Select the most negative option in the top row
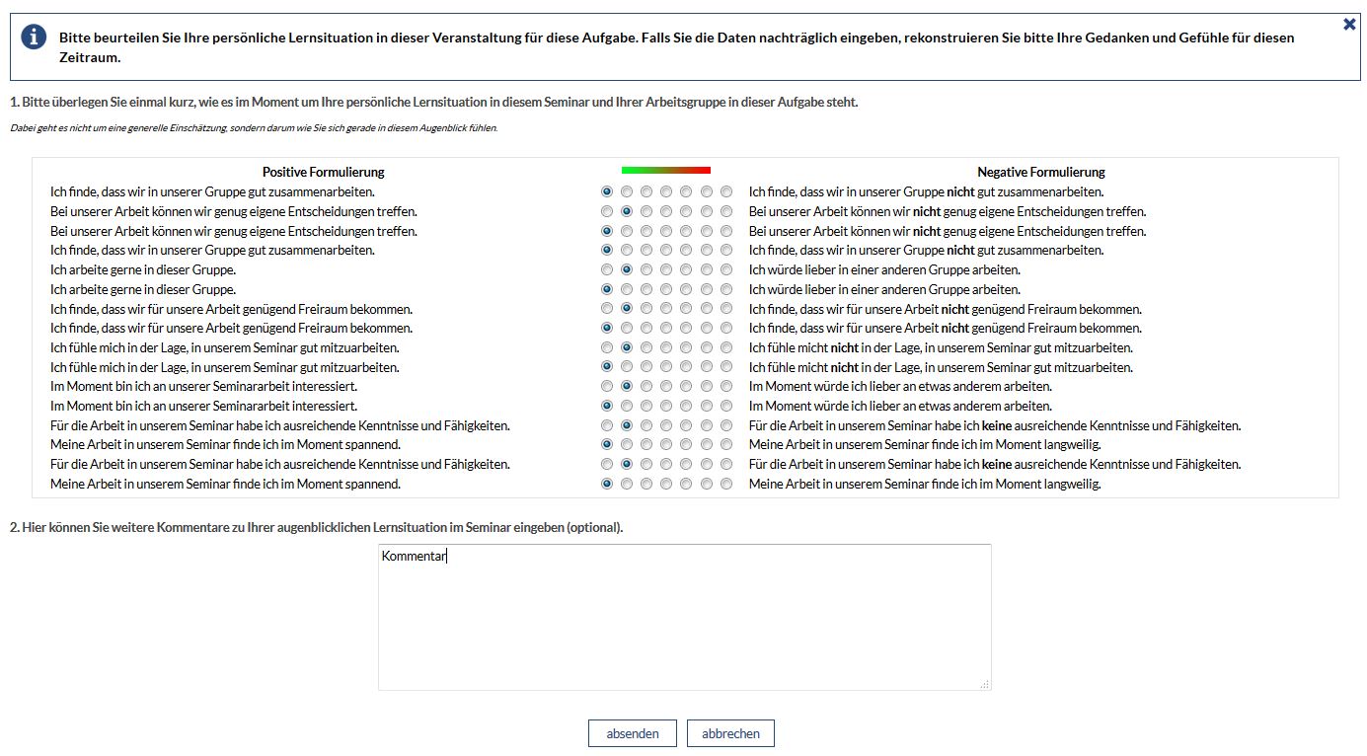Viewport: 1367px width, 756px height. [x=726, y=191]
